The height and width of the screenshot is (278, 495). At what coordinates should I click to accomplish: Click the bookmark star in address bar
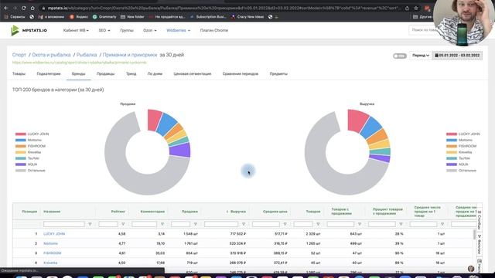click(416, 8)
